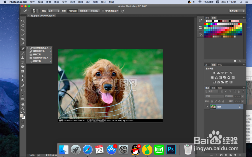Choose 修补工具 from the tool flyout
The image size is (252, 157).
pyautogui.click(x=37, y=55)
